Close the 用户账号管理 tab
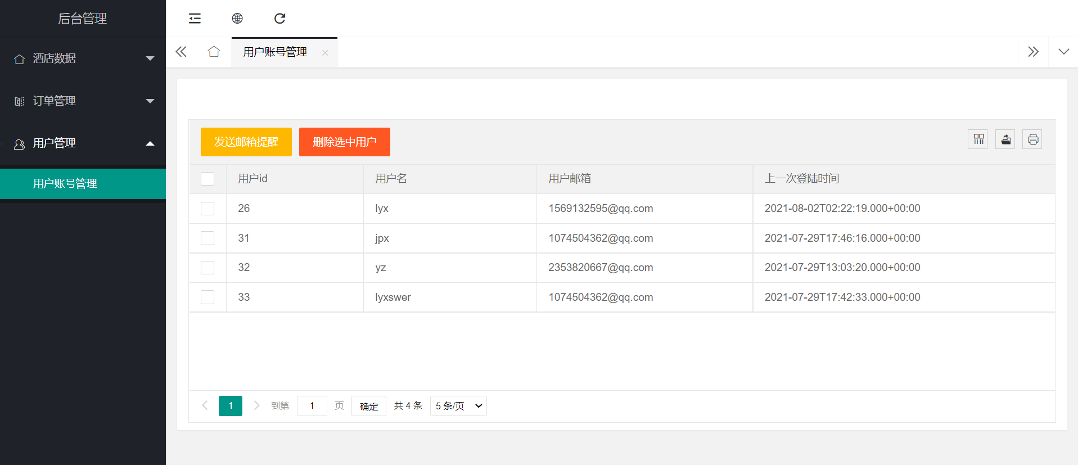 [325, 53]
